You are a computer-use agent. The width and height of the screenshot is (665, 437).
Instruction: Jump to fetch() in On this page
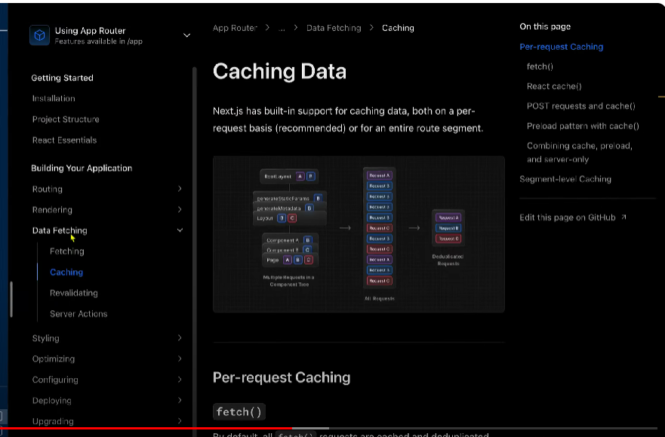[x=540, y=66]
